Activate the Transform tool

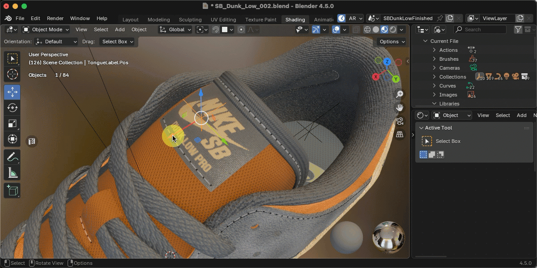point(12,139)
